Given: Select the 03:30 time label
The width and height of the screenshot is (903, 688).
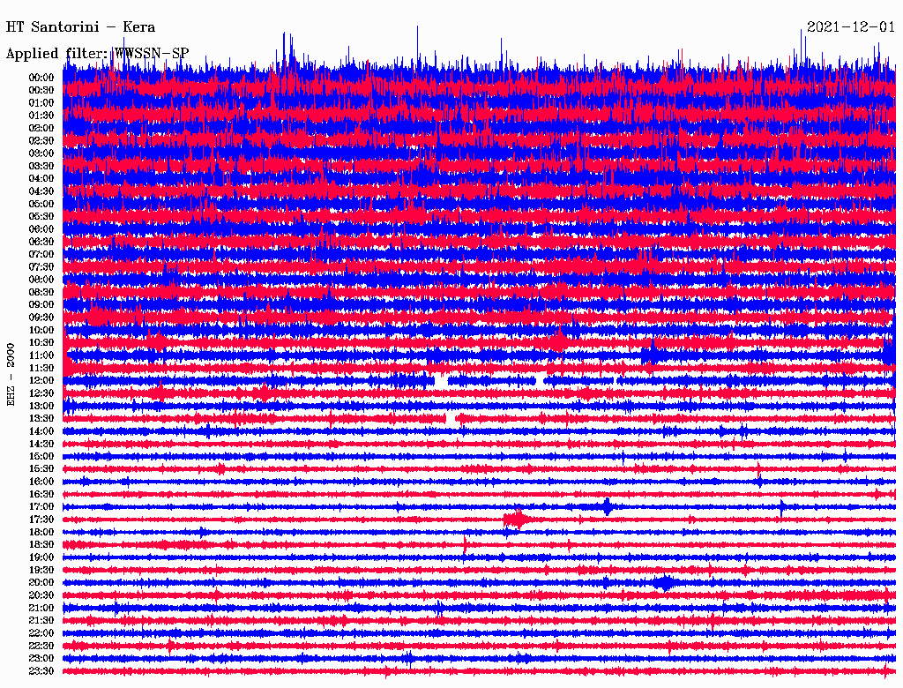Looking at the screenshot, I should click(x=41, y=167).
